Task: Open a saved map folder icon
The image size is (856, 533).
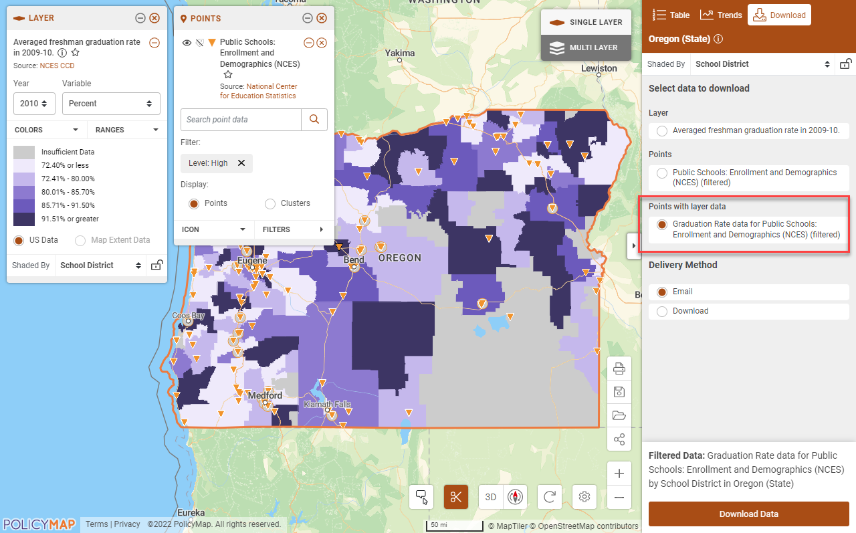Action: pyautogui.click(x=619, y=416)
